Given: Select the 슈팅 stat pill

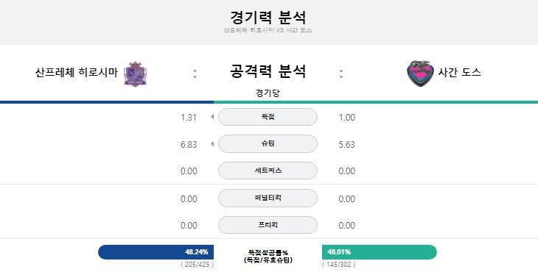Looking at the screenshot, I should click(268, 143).
